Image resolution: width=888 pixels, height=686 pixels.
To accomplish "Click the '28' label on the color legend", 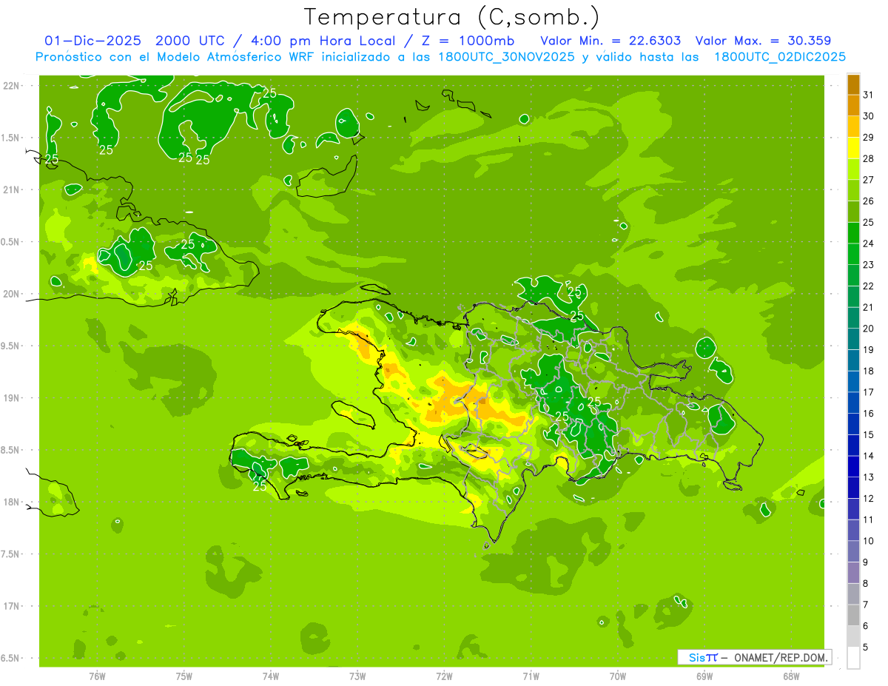I will click(868, 158).
